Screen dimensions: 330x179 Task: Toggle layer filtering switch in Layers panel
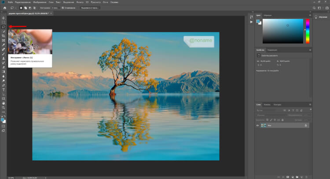(x=311, y=110)
